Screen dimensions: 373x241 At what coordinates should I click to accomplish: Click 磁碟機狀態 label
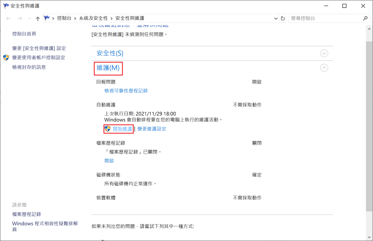pyautogui.click(x=108, y=175)
